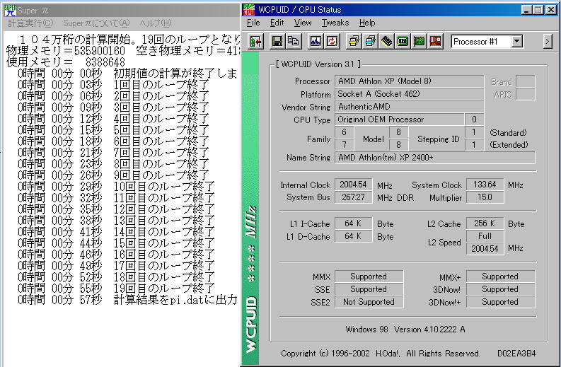Click the Super π title bar icon
Screen dimensions: 561x367
[10, 11]
